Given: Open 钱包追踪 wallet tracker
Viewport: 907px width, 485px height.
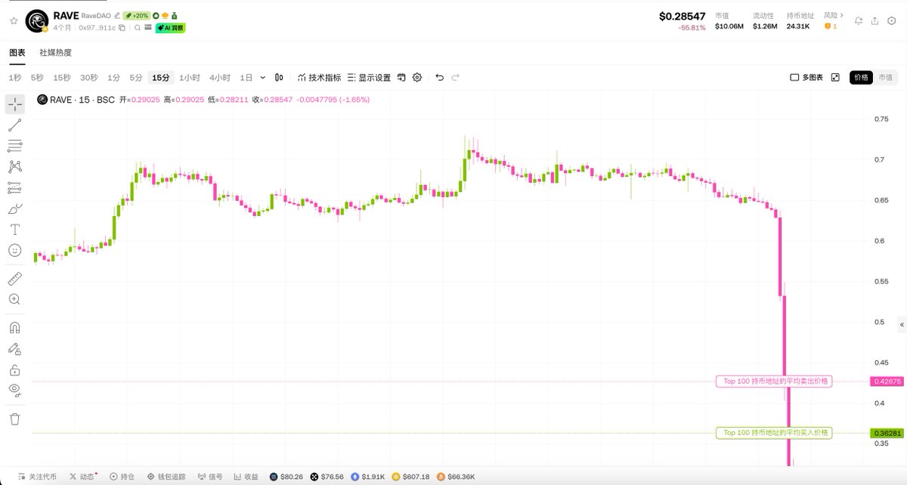Looking at the screenshot, I should (x=166, y=477).
